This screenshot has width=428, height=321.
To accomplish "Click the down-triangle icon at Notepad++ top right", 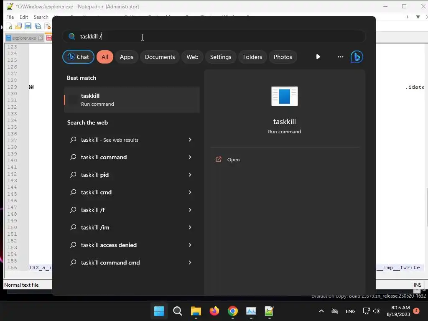I will pos(418,17).
